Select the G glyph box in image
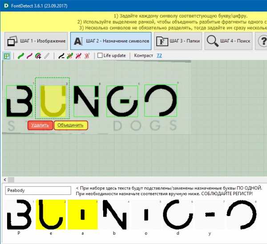This screenshot has width=267, height=244. click(122, 101)
